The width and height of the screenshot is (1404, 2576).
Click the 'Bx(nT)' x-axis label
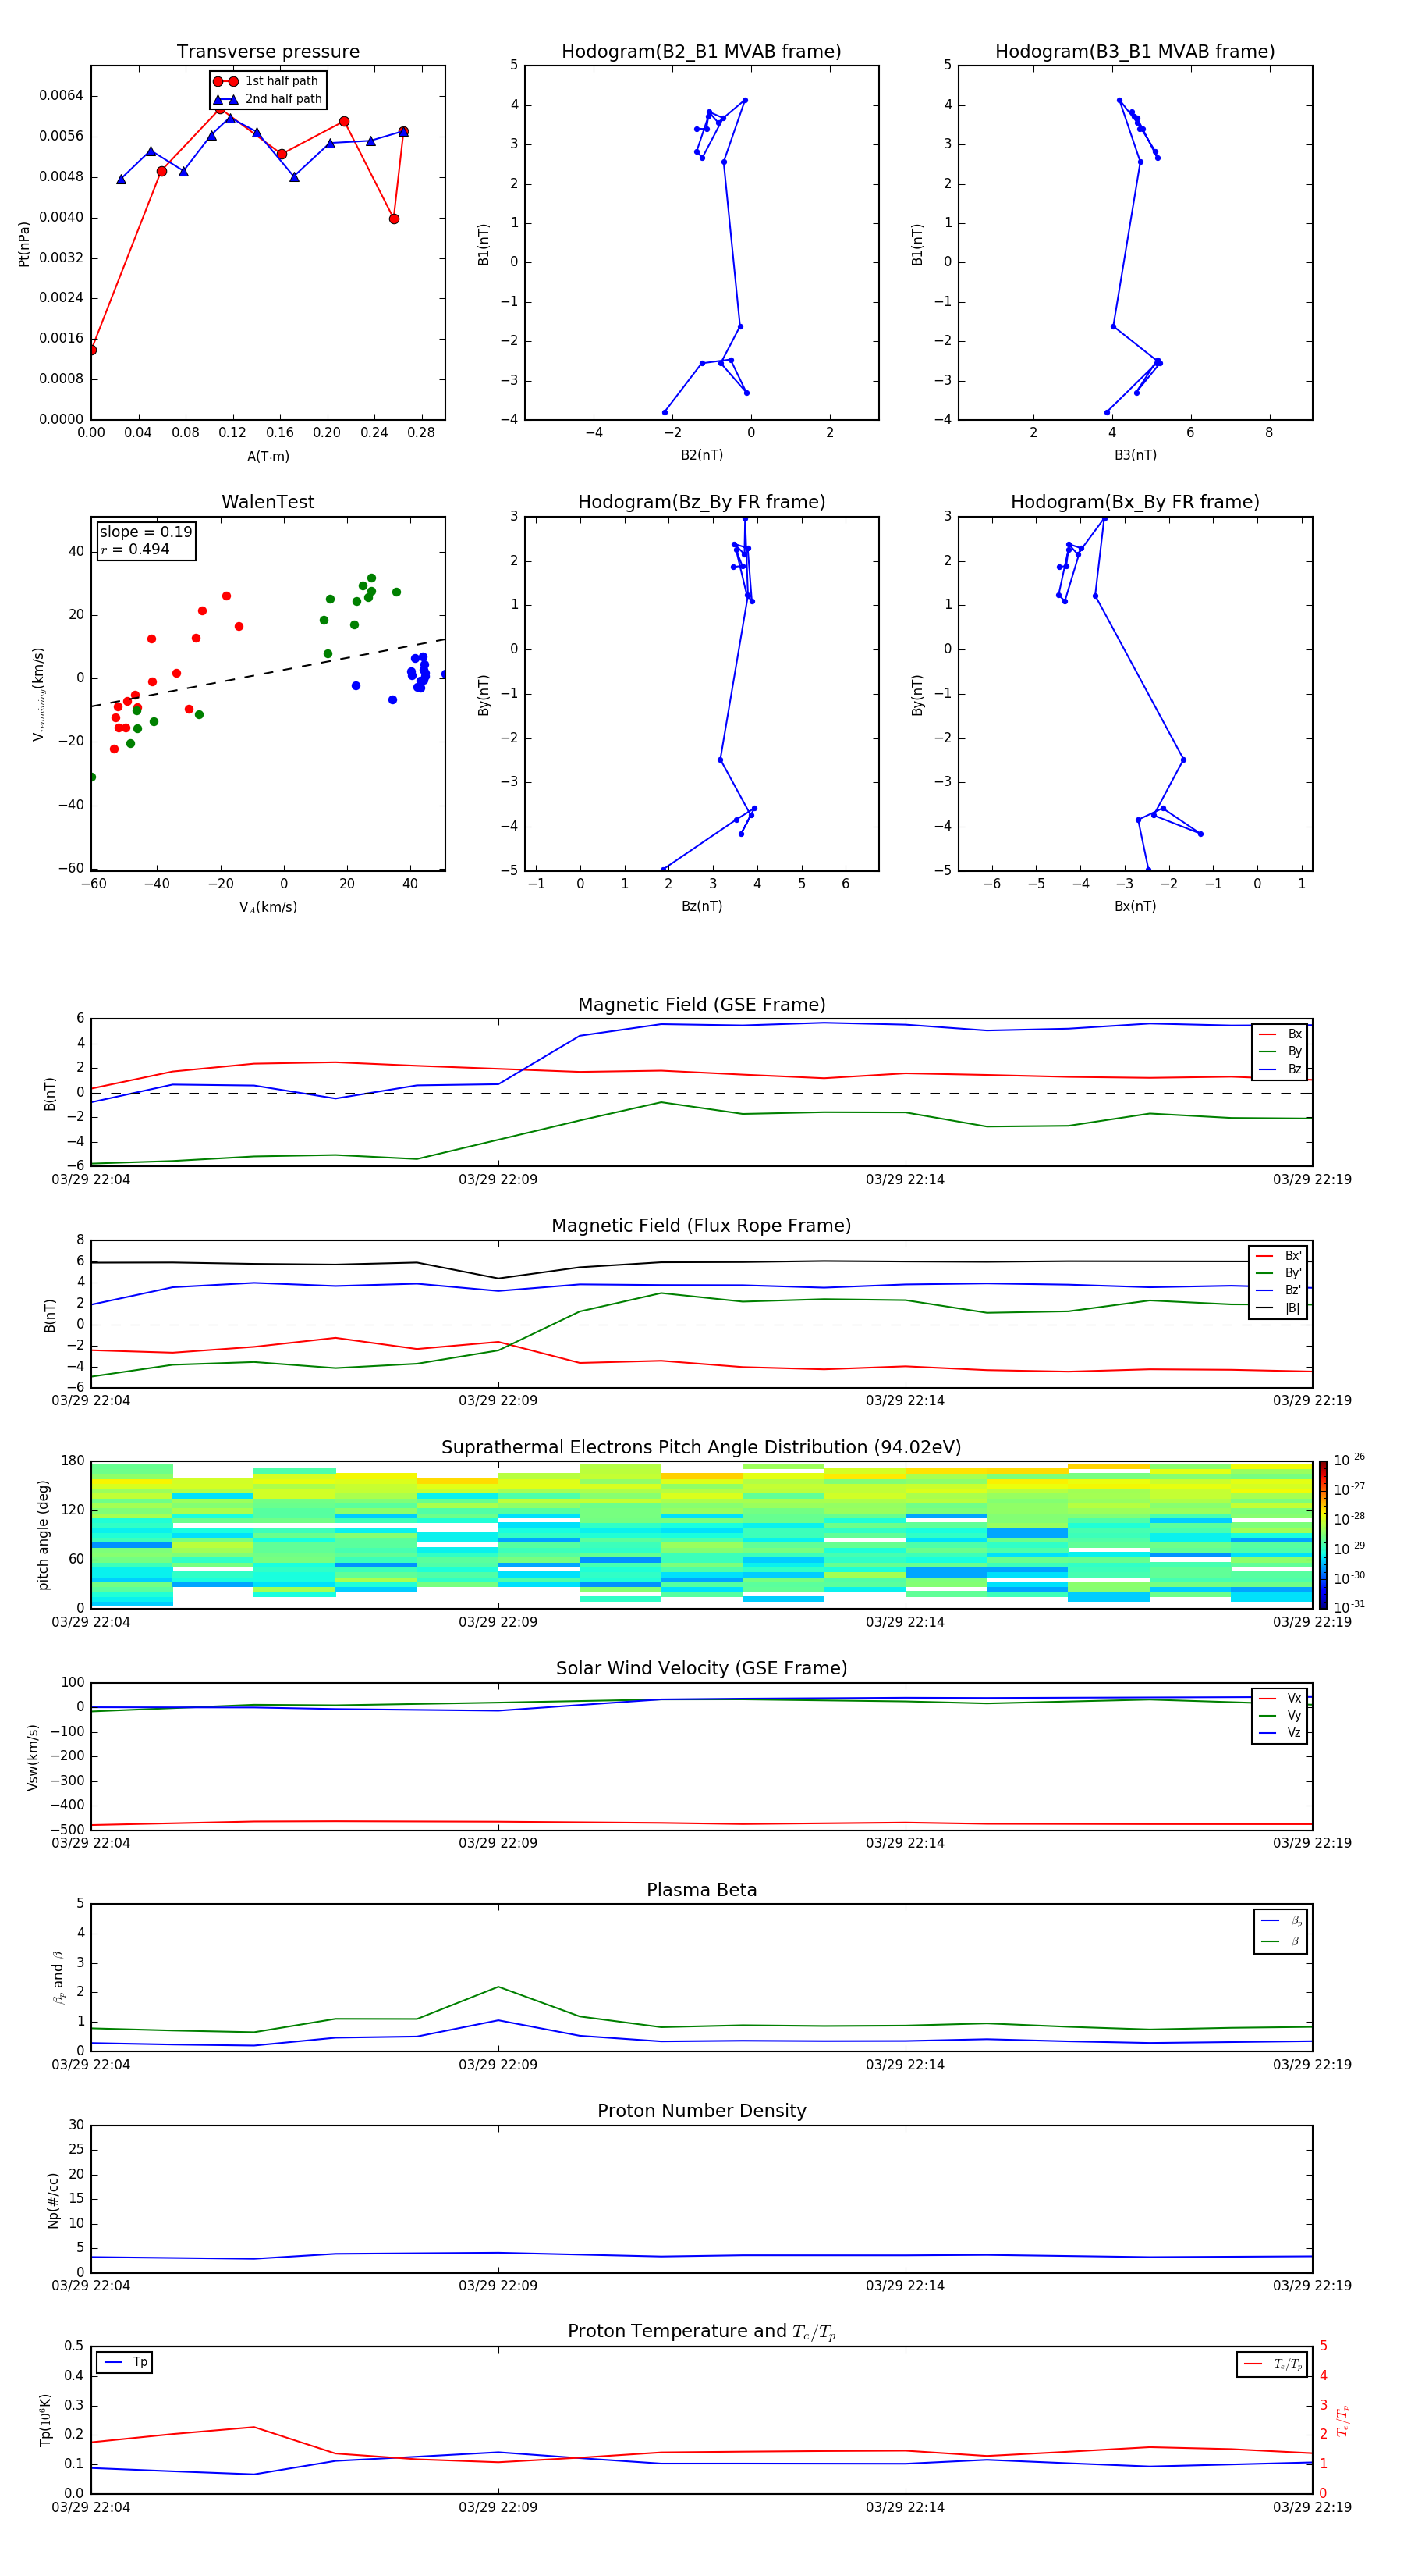click(x=1135, y=906)
